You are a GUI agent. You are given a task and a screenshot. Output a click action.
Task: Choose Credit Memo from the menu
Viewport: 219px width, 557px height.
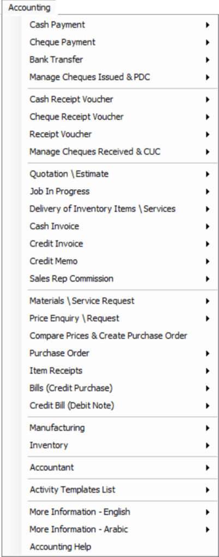(119, 261)
